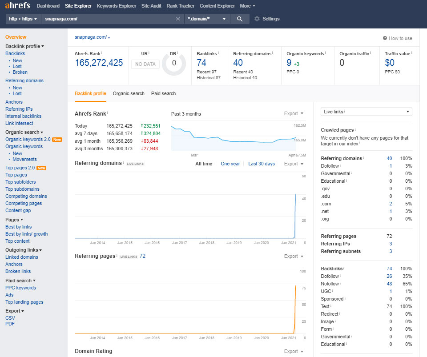Open Rank Tracker in the top menu

(x=181, y=6)
